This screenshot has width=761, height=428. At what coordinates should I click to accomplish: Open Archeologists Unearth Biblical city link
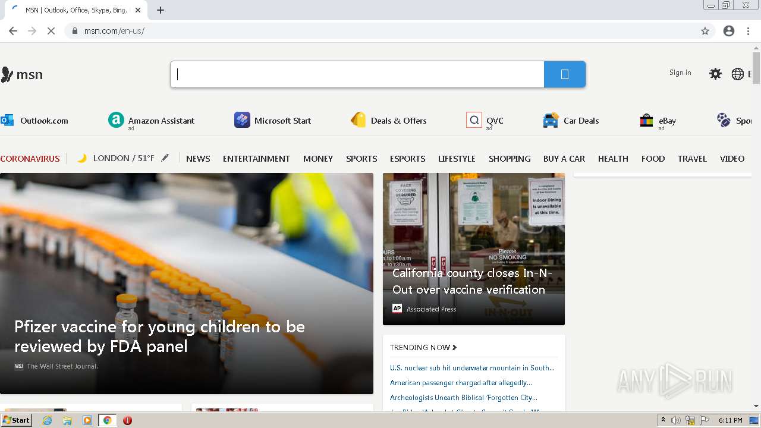pos(464,398)
